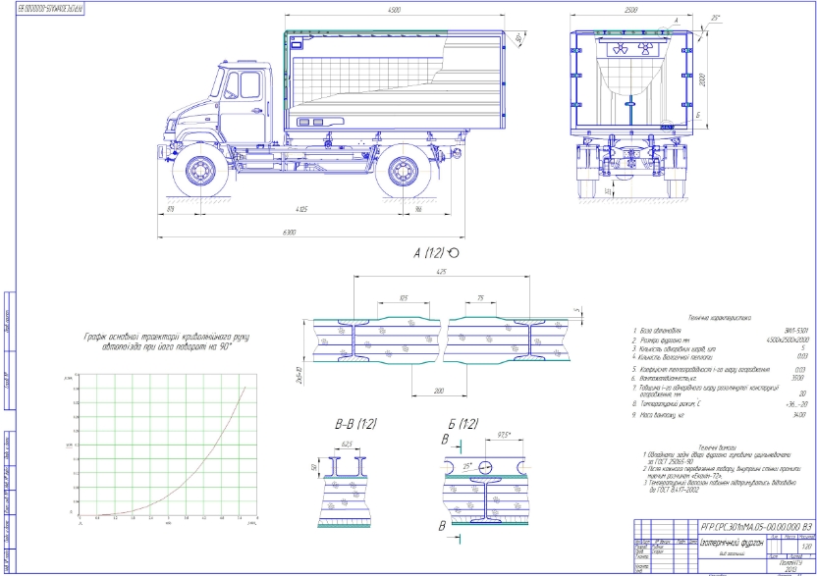The width and height of the screenshot is (817, 576).
Task: Click the 'Технічні вимоги' heading
Action: (x=718, y=447)
